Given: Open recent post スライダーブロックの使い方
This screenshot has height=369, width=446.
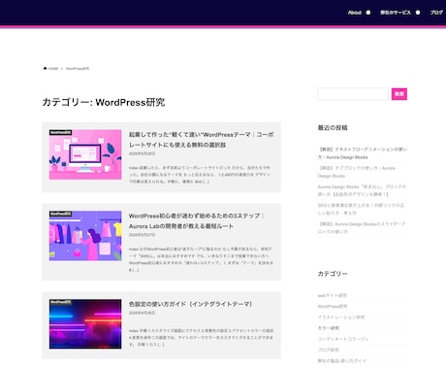Looking at the screenshot, I should [x=361, y=227].
